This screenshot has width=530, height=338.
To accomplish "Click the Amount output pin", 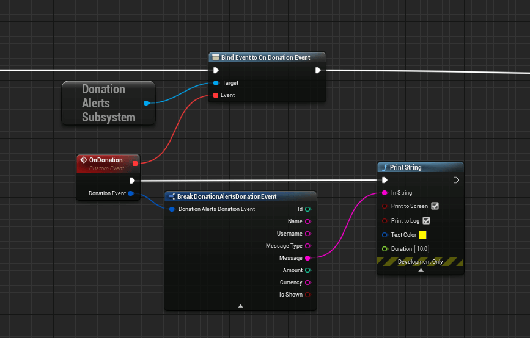I will point(307,270).
